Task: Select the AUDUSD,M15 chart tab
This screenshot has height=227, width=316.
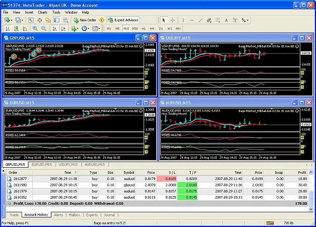Action: (95, 164)
